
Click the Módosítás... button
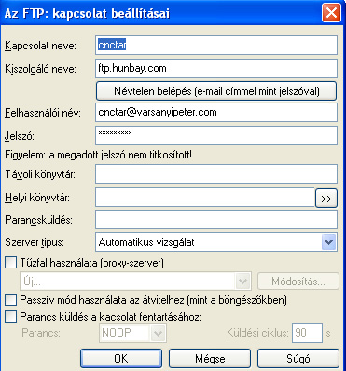pyautogui.click(x=298, y=282)
